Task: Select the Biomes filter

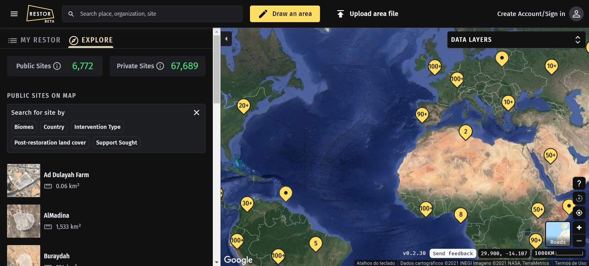Action: 24,127
